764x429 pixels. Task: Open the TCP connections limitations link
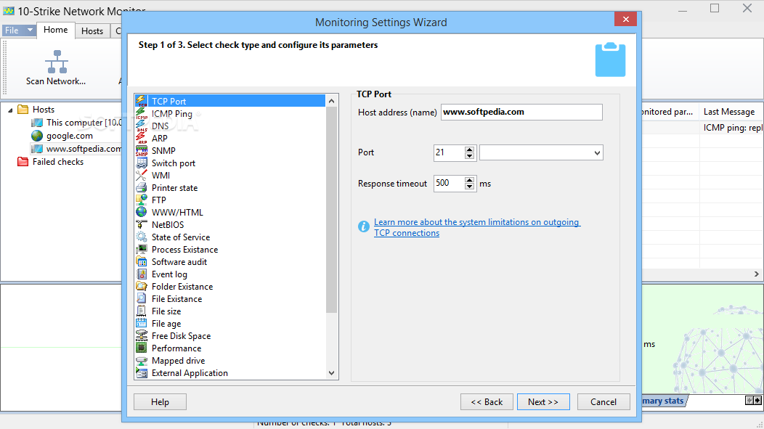tap(477, 227)
